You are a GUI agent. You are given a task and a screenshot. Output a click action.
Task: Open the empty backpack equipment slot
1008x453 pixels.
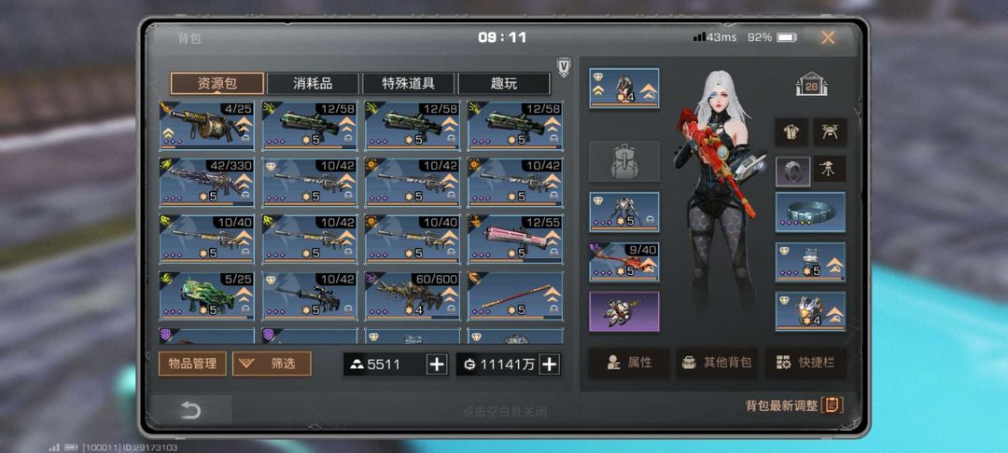(x=624, y=161)
